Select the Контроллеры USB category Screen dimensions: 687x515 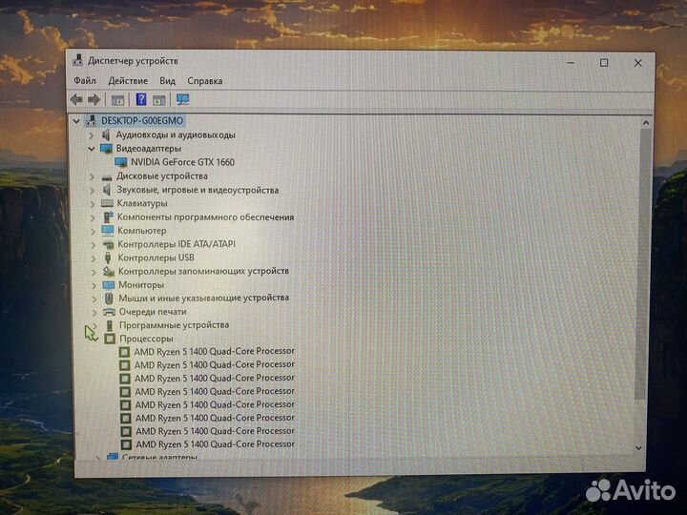point(156,257)
